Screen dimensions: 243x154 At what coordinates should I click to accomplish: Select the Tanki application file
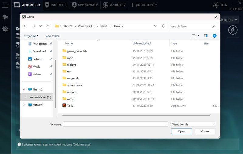pyautogui.click(x=70, y=106)
